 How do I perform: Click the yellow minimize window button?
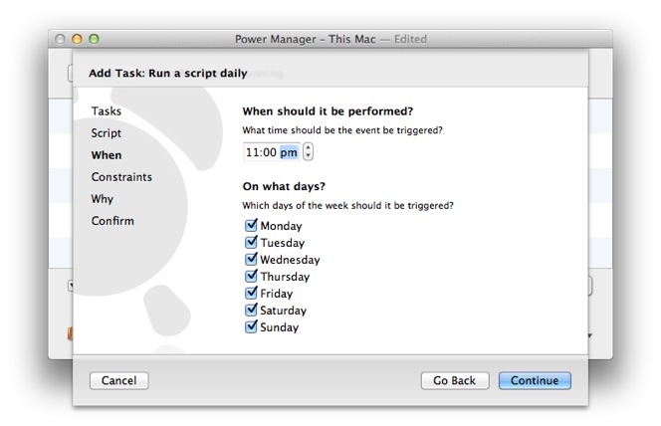click(77, 39)
